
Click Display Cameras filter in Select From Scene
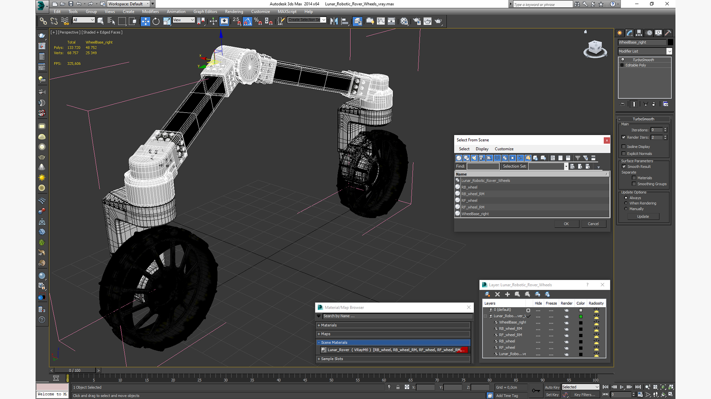[x=482, y=158]
